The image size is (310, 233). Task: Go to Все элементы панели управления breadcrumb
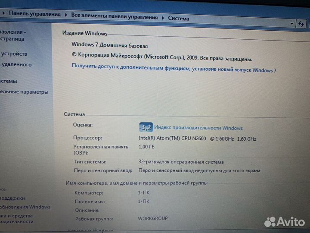[x=114, y=16]
